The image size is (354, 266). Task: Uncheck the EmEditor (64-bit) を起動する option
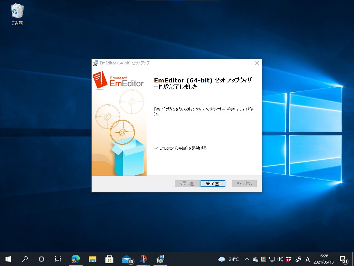[x=156, y=148]
